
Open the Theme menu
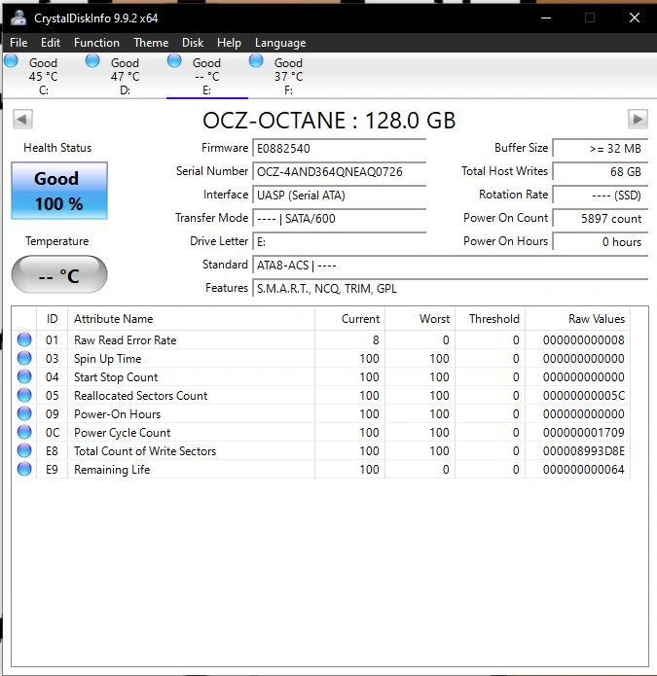point(151,43)
